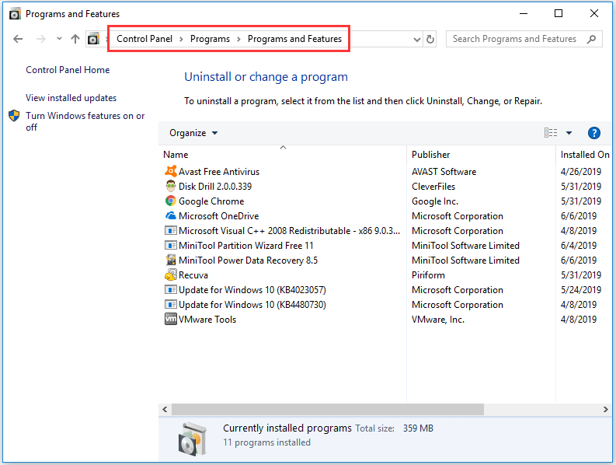Select the Google Chrome icon in list
616x465 pixels.
171,201
